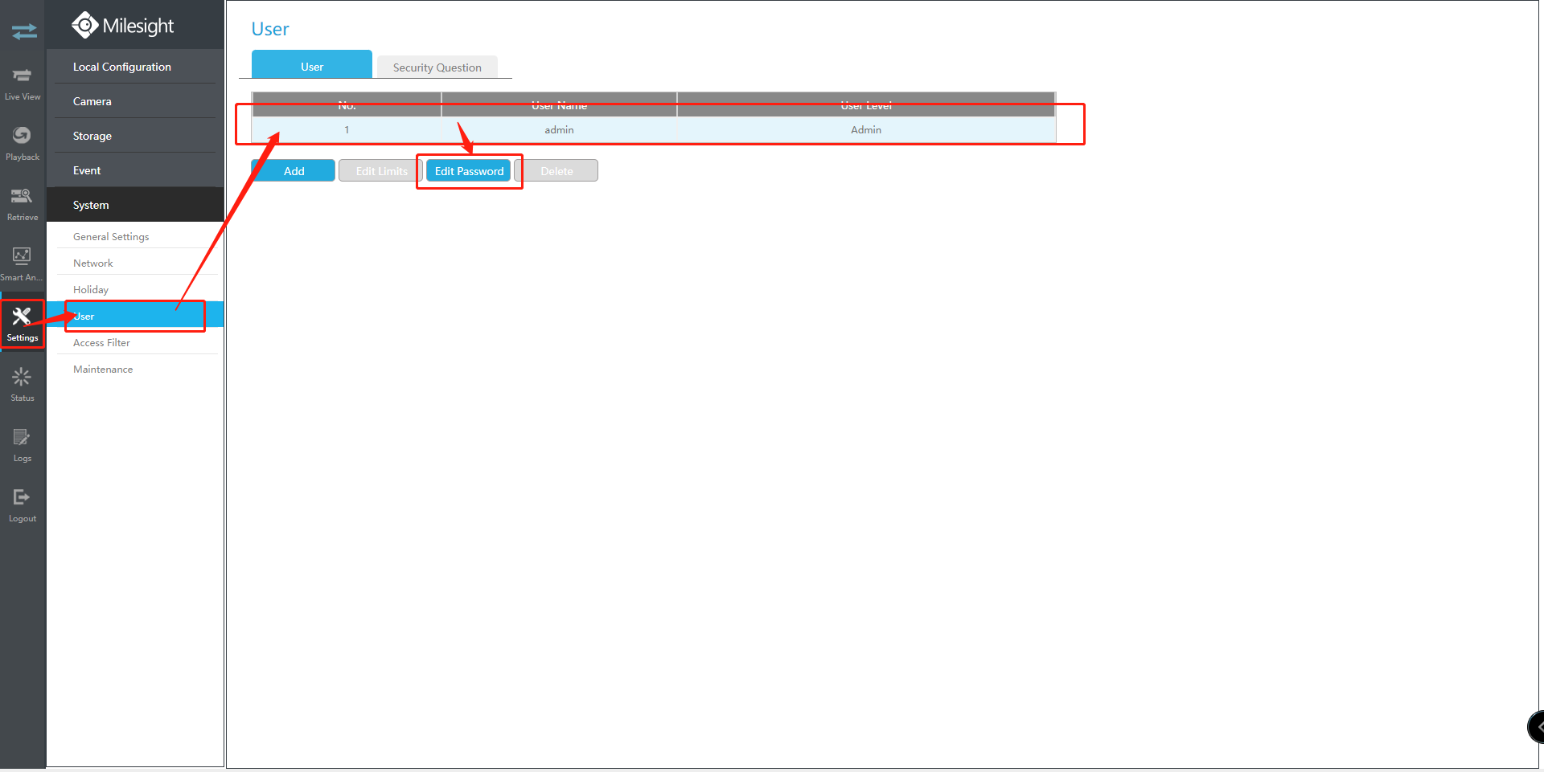1544x772 pixels.
Task: Click the No. column header
Action: pyautogui.click(x=347, y=105)
